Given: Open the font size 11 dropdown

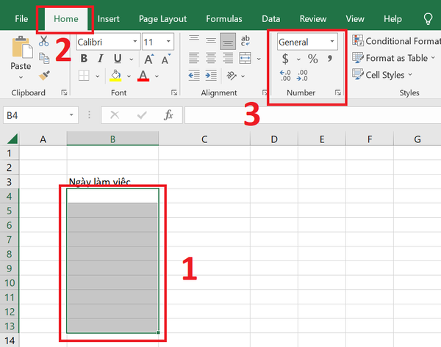Looking at the screenshot, I should [168, 42].
